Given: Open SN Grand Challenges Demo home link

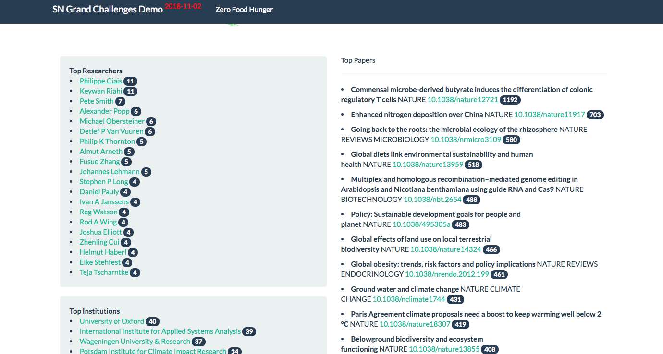Looking at the screenshot, I should coord(108,9).
